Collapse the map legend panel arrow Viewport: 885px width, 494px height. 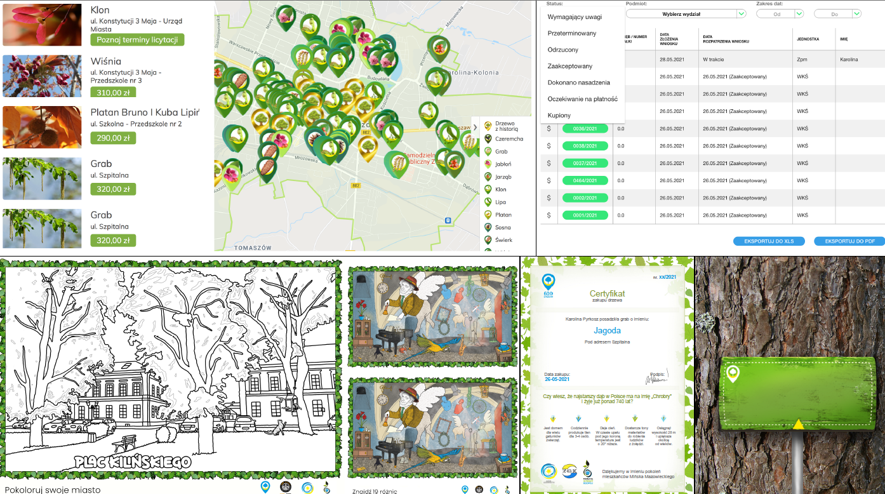pyautogui.click(x=475, y=127)
